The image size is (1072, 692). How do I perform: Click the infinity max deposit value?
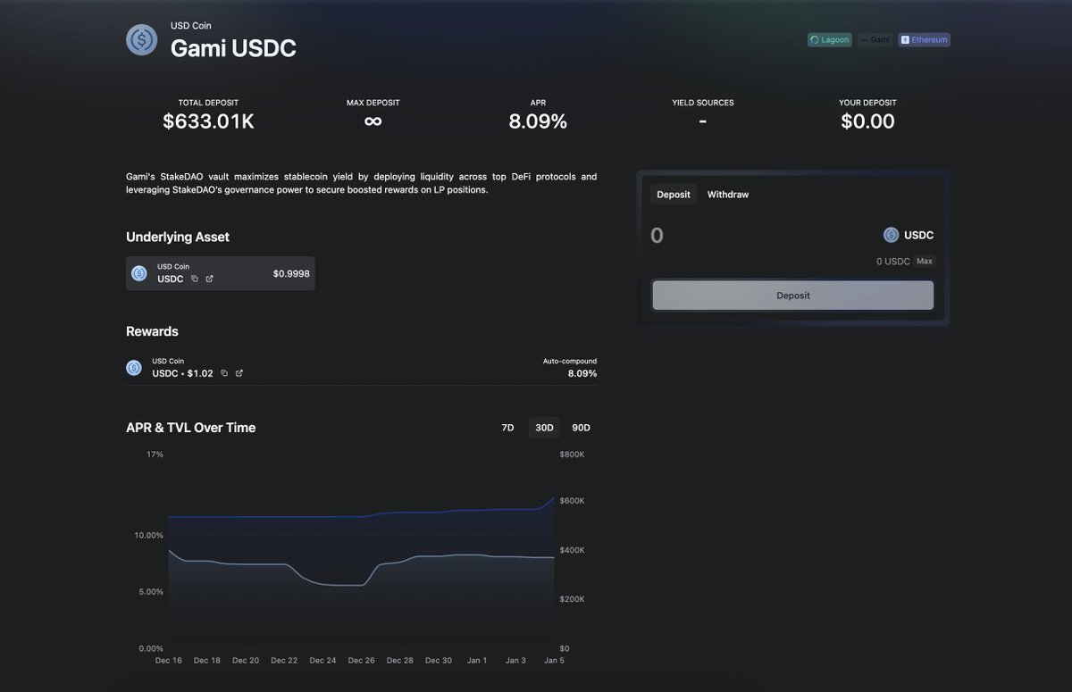click(x=373, y=121)
